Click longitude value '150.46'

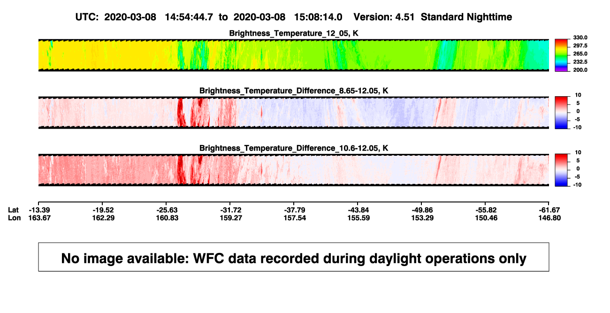click(x=486, y=218)
